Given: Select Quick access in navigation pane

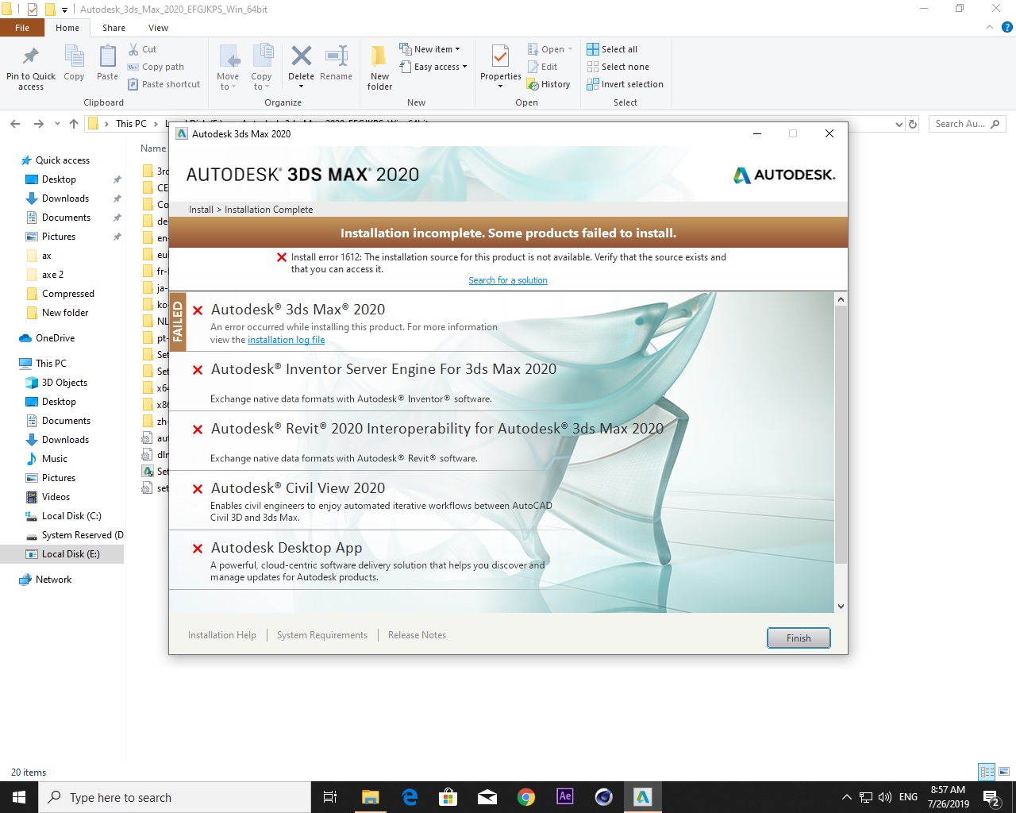Looking at the screenshot, I should point(63,160).
